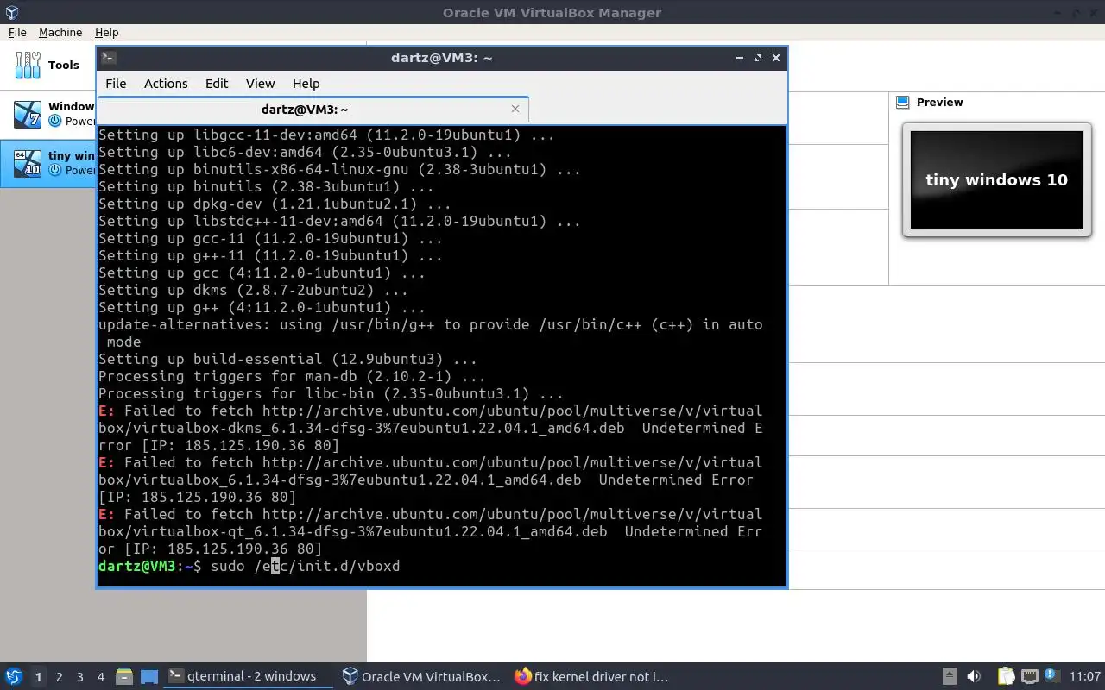
Task: Click the terminal icon in qterminal title bar
Action: coord(109,58)
